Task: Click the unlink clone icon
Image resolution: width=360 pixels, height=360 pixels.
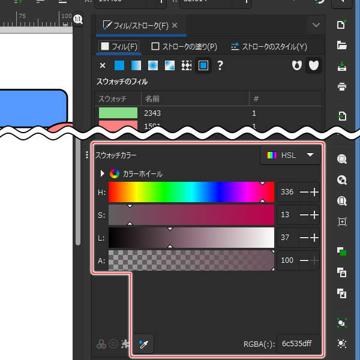Action: [x=341, y=293]
